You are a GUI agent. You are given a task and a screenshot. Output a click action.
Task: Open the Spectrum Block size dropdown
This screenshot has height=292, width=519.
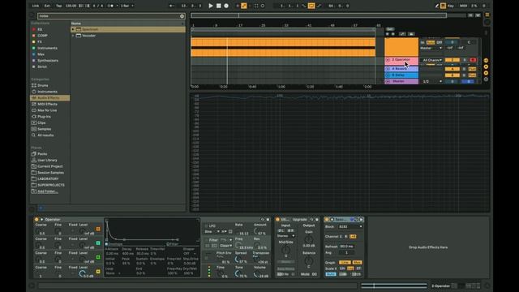350,227
